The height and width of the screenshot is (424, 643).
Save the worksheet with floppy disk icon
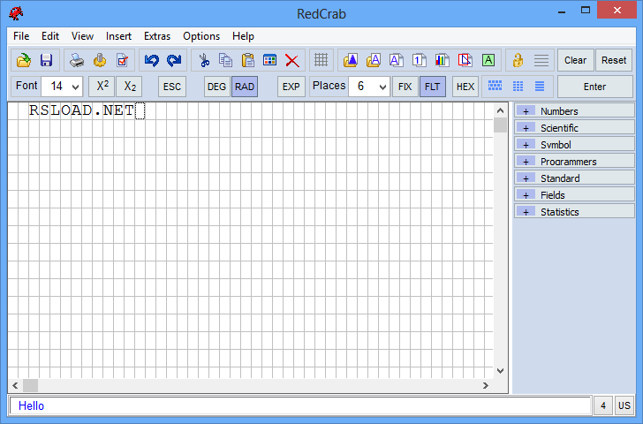tap(46, 60)
